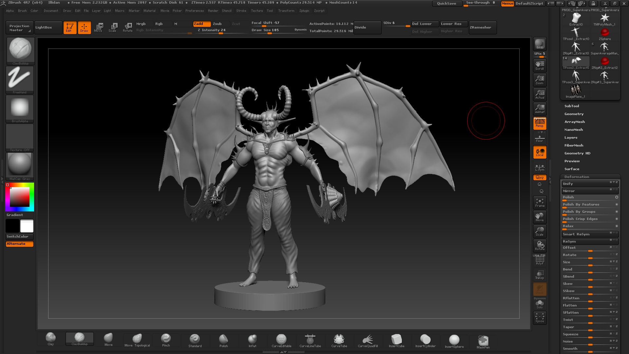Toggle XYZ rotation mode
This screenshot has height=354, width=629.
[x=540, y=177]
